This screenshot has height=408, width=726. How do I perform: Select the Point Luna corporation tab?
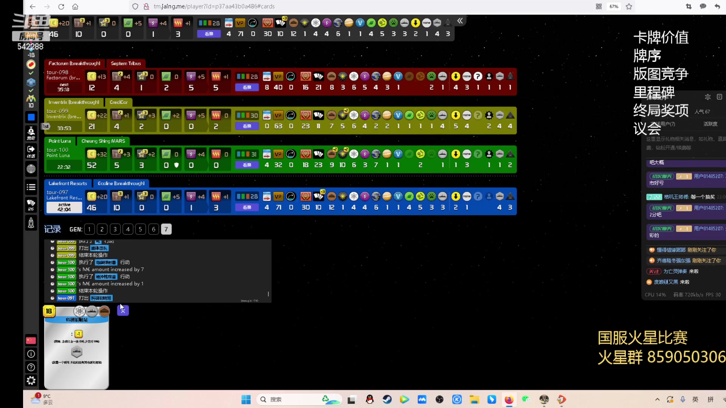(x=60, y=141)
